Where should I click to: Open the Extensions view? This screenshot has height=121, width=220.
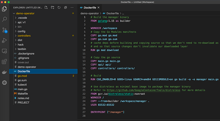click(4, 61)
